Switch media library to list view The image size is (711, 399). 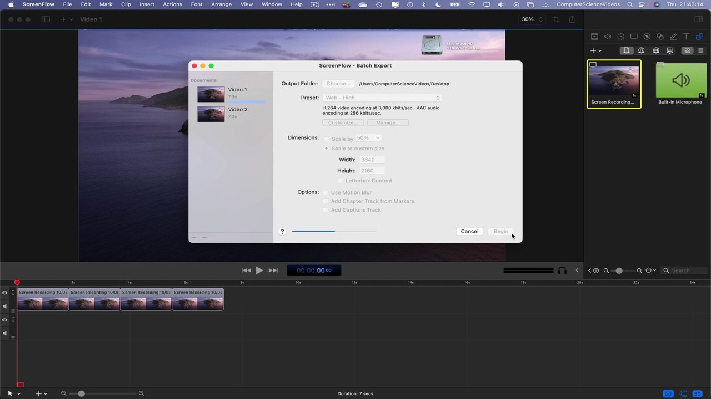(700, 50)
